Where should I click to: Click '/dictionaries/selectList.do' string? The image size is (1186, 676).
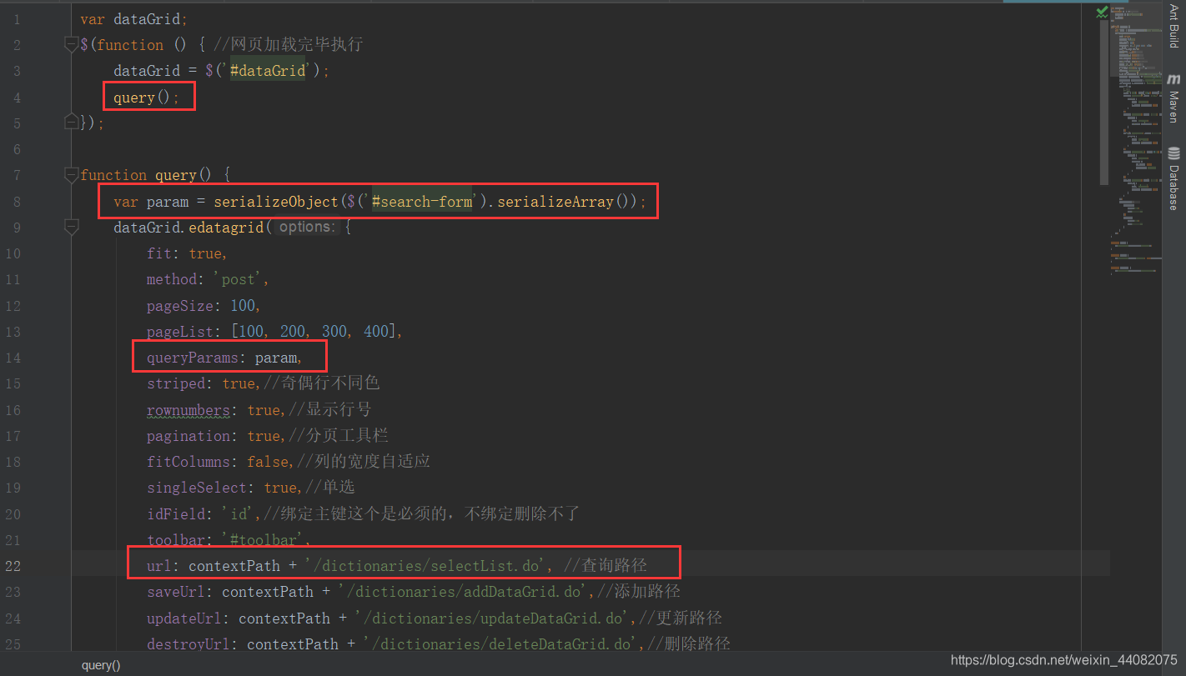(426, 566)
